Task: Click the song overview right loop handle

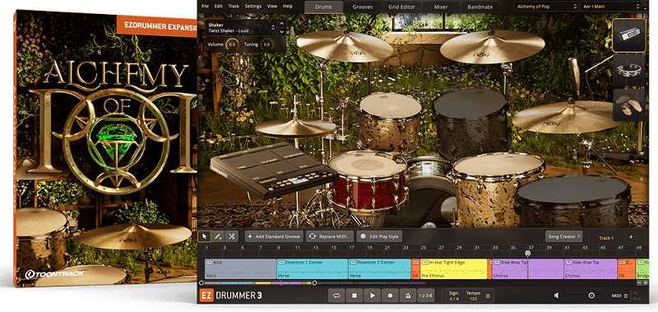Action: coord(314,283)
